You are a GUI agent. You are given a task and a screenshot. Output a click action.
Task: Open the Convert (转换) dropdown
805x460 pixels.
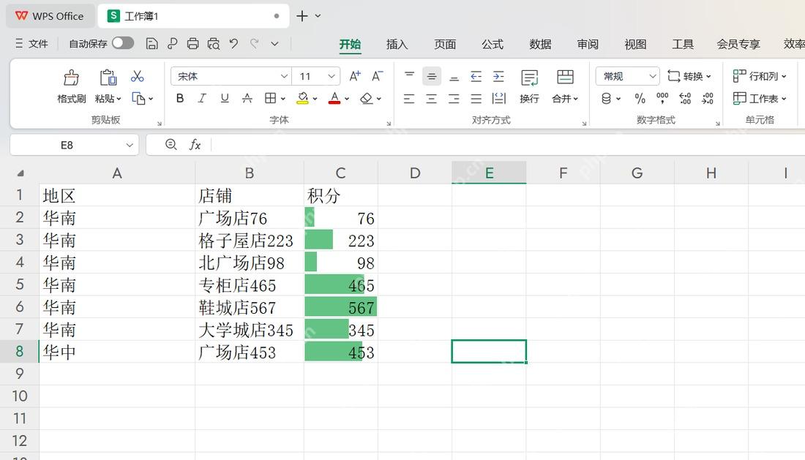point(689,76)
